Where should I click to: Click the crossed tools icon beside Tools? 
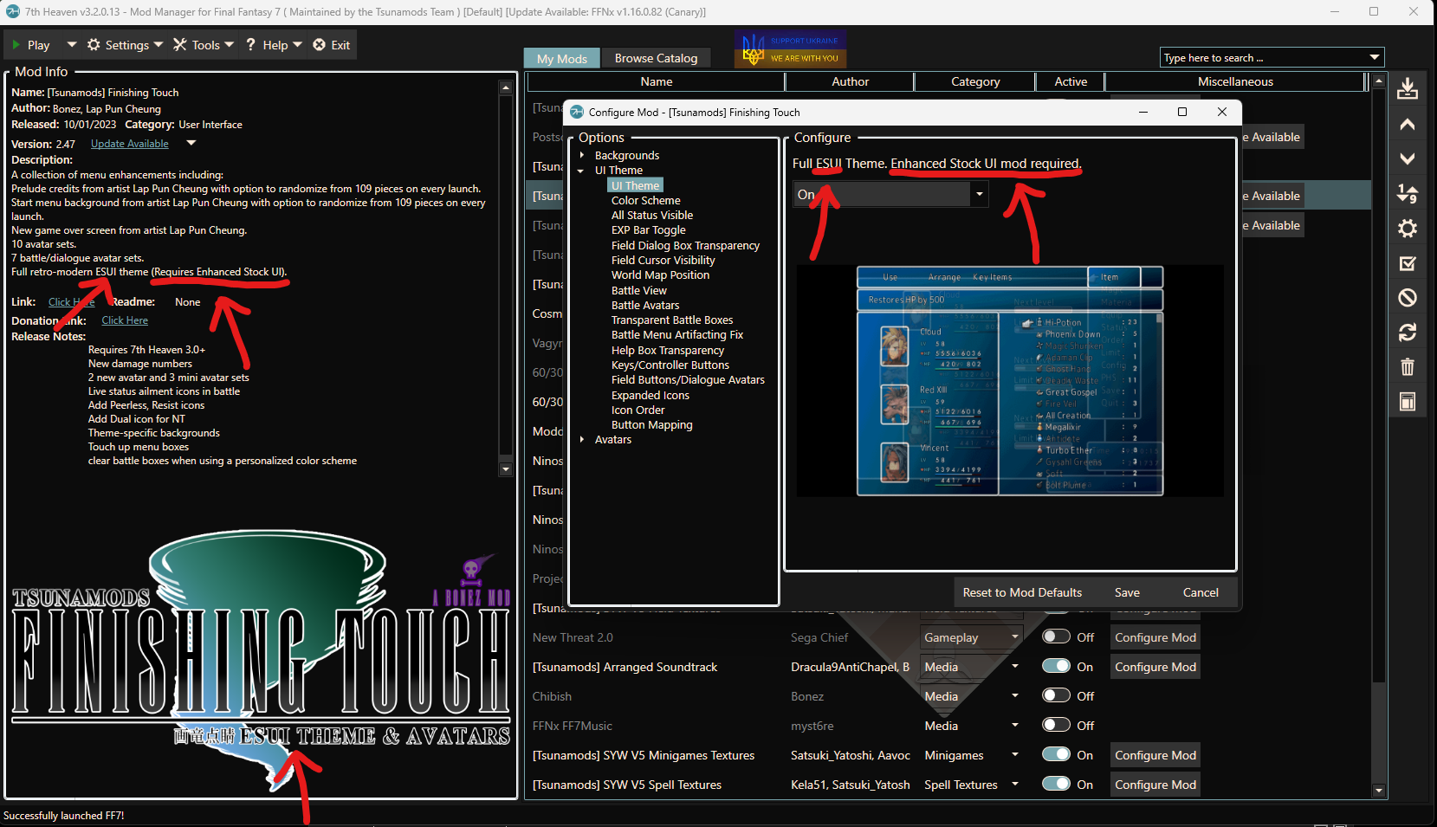pos(180,45)
